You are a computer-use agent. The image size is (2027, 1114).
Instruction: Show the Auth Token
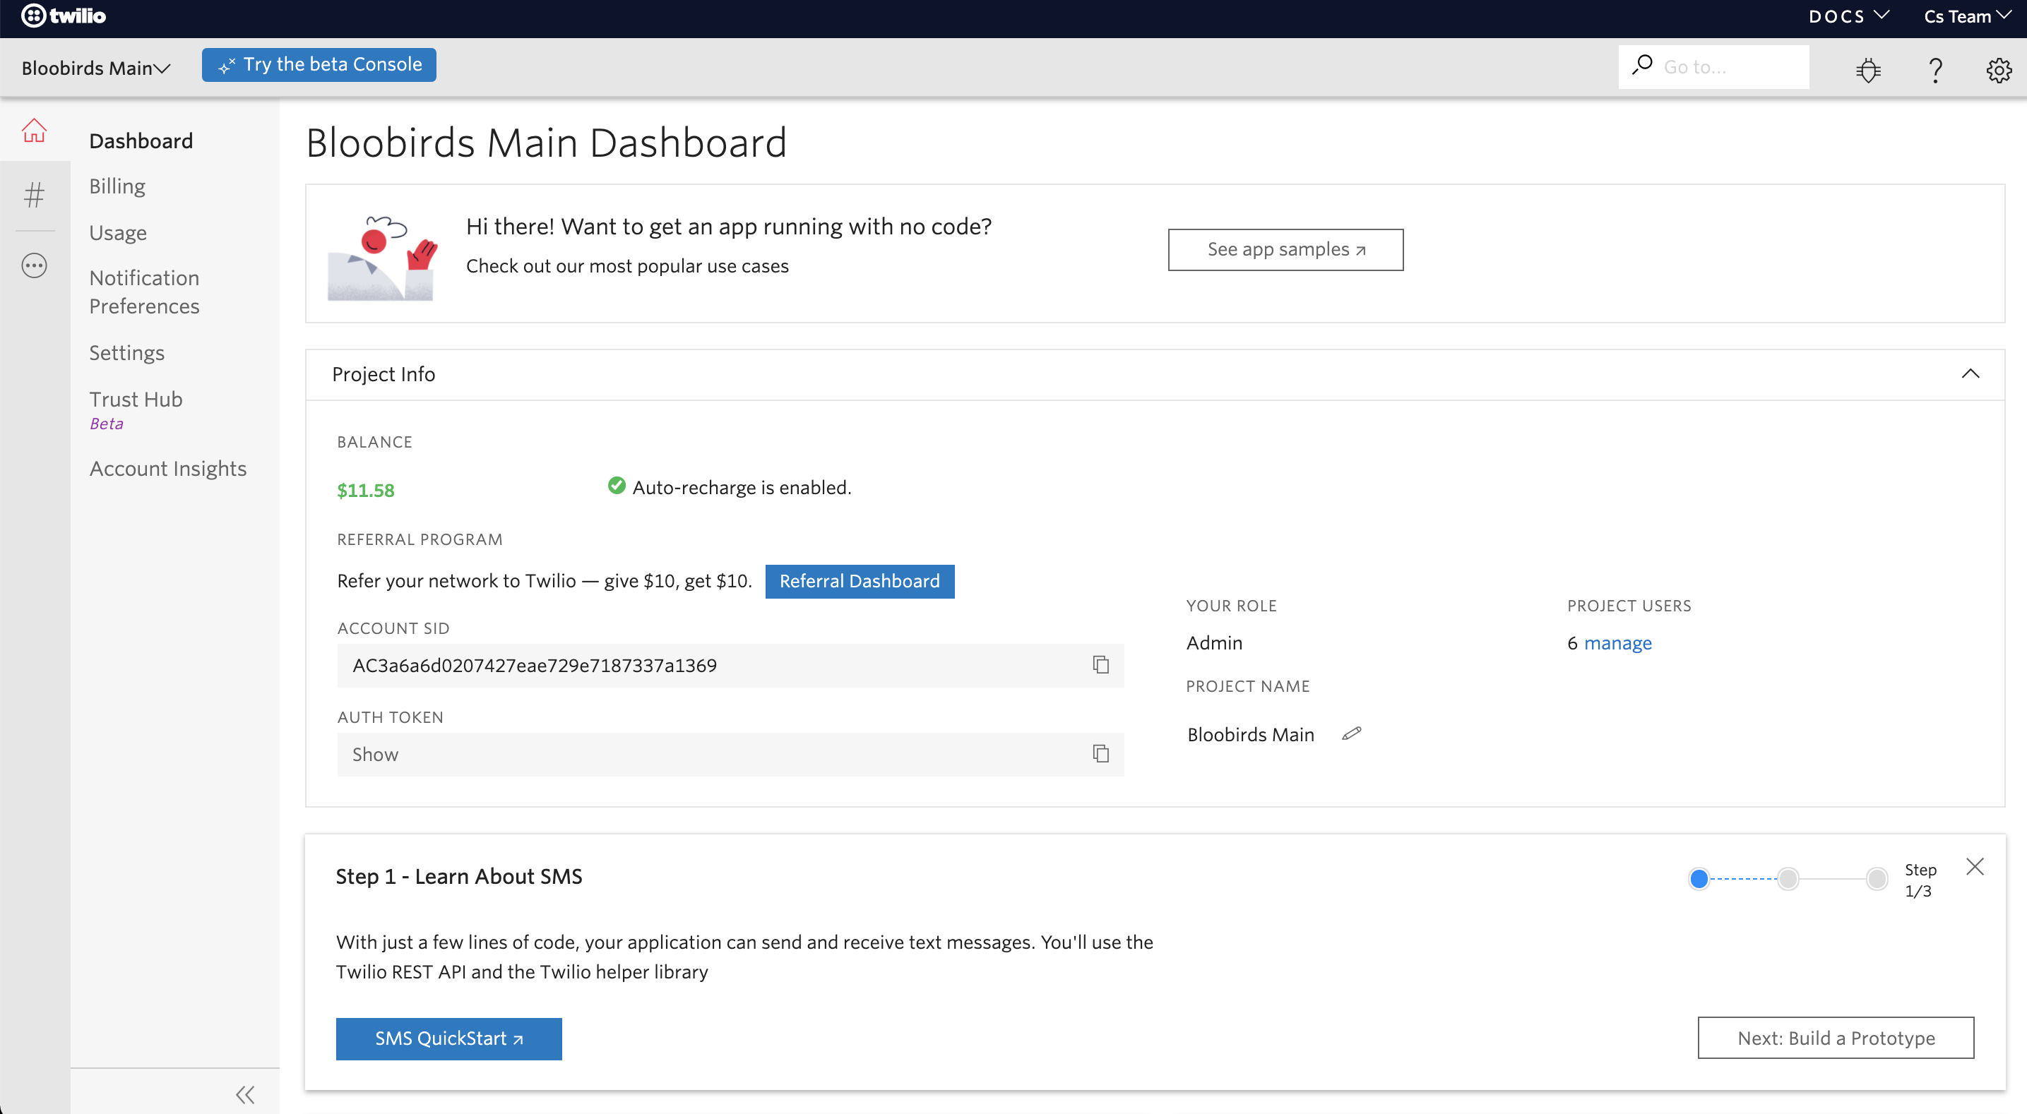(375, 755)
